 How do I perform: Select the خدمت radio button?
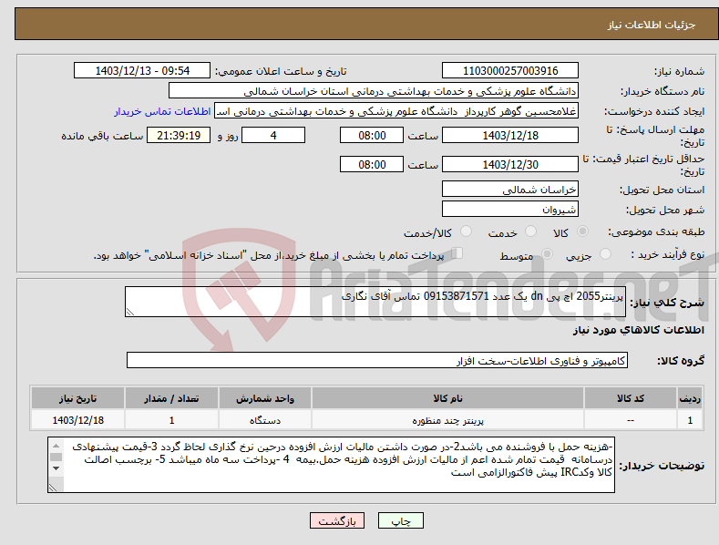point(530,231)
